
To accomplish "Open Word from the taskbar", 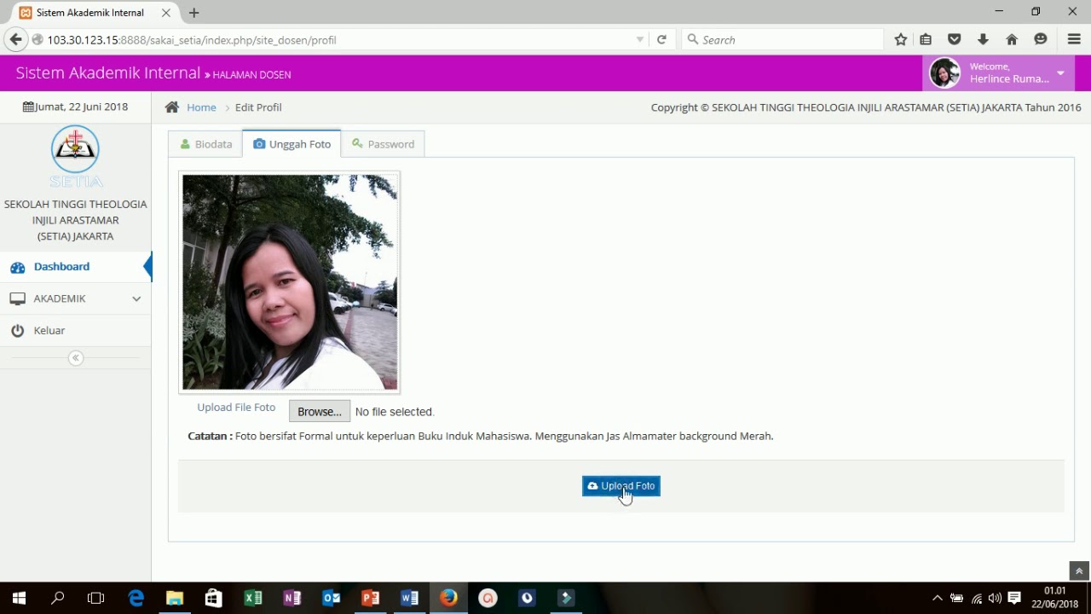I will [410, 598].
